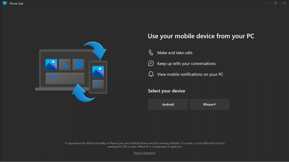Click the 'Make and take calls' text
289x162 pixels.
pyautogui.click(x=175, y=53)
